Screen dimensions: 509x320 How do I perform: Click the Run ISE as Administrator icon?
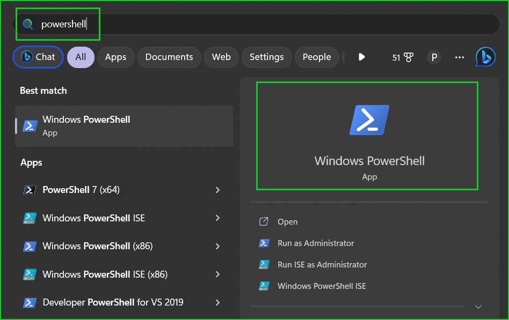[x=264, y=264]
